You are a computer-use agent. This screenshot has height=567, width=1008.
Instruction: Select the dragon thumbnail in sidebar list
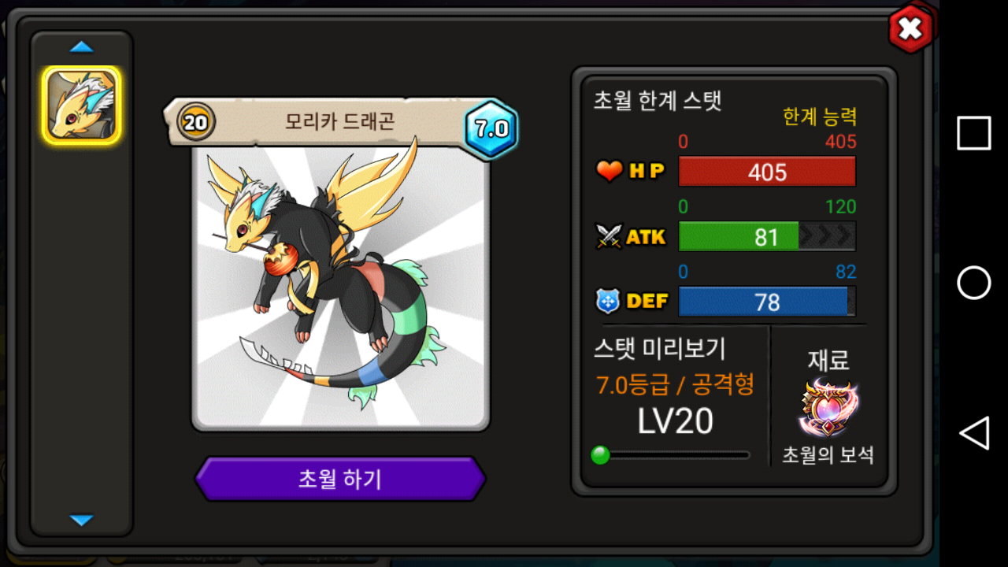tap(82, 106)
